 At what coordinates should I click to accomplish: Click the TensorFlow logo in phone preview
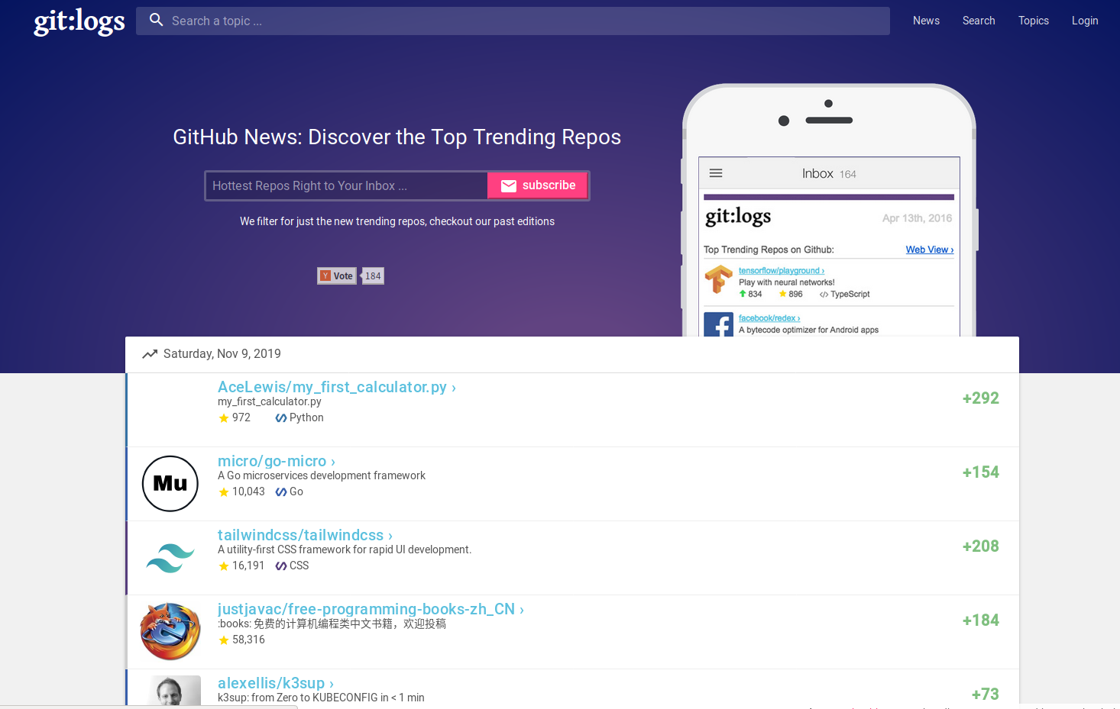[x=718, y=279]
